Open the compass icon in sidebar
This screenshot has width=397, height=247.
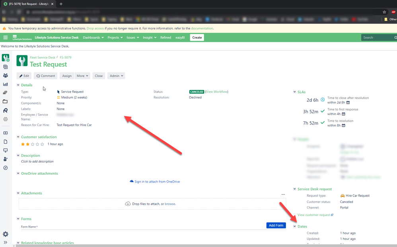coord(5,168)
